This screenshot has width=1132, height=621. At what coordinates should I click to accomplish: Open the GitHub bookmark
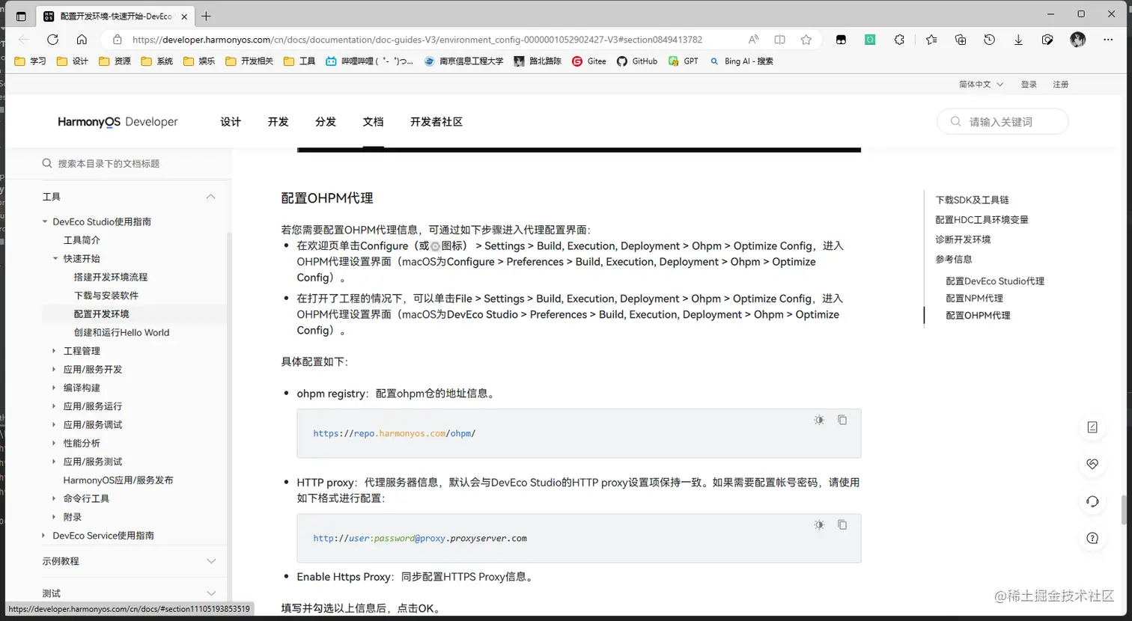coord(637,61)
